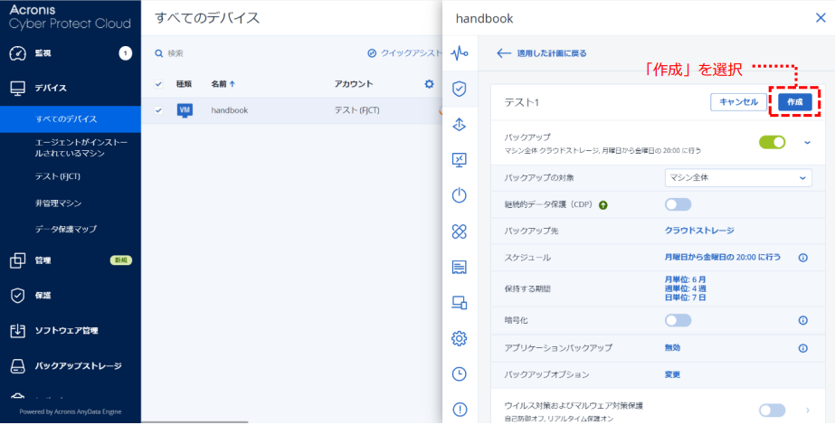
Task: Click the table column settings gear icon
Action: click(429, 84)
